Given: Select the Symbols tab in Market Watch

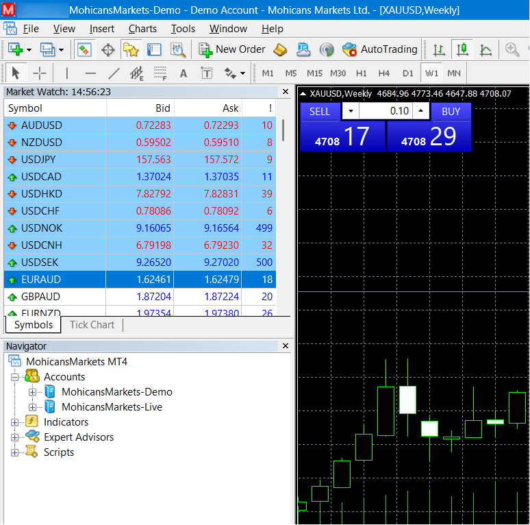Looking at the screenshot, I should click(34, 325).
